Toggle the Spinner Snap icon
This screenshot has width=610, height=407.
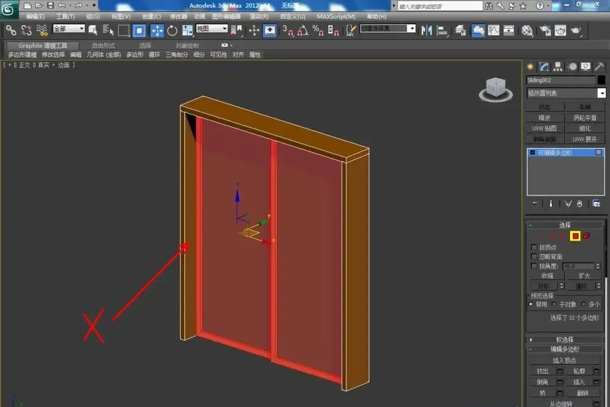pos(334,30)
